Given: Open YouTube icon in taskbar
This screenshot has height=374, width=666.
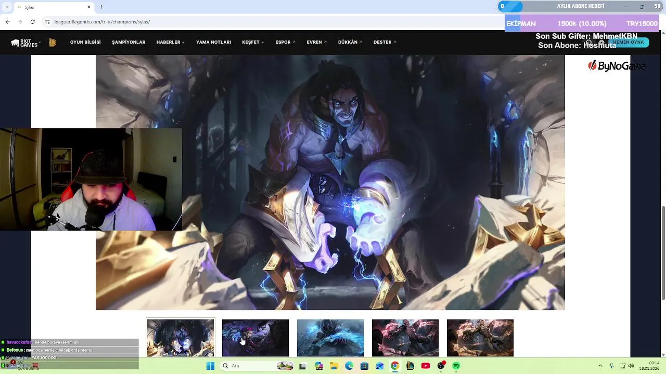Looking at the screenshot, I should pos(426,366).
